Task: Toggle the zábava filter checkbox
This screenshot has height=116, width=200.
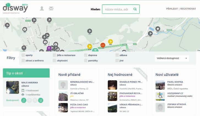Action: pyautogui.click(x=117, y=55)
